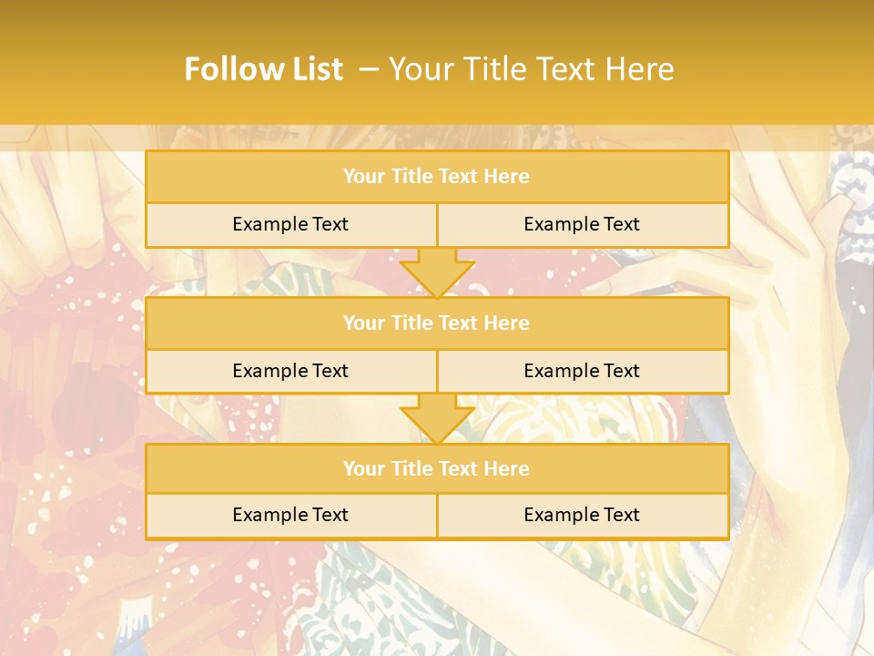The height and width of the screenshot is (656, 874).
Task: Click the bold "Follow List" title text
Action: (263, 69)
